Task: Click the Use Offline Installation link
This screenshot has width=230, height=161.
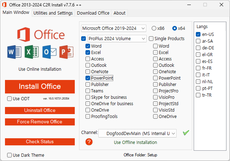Action: tap(135, 142)
